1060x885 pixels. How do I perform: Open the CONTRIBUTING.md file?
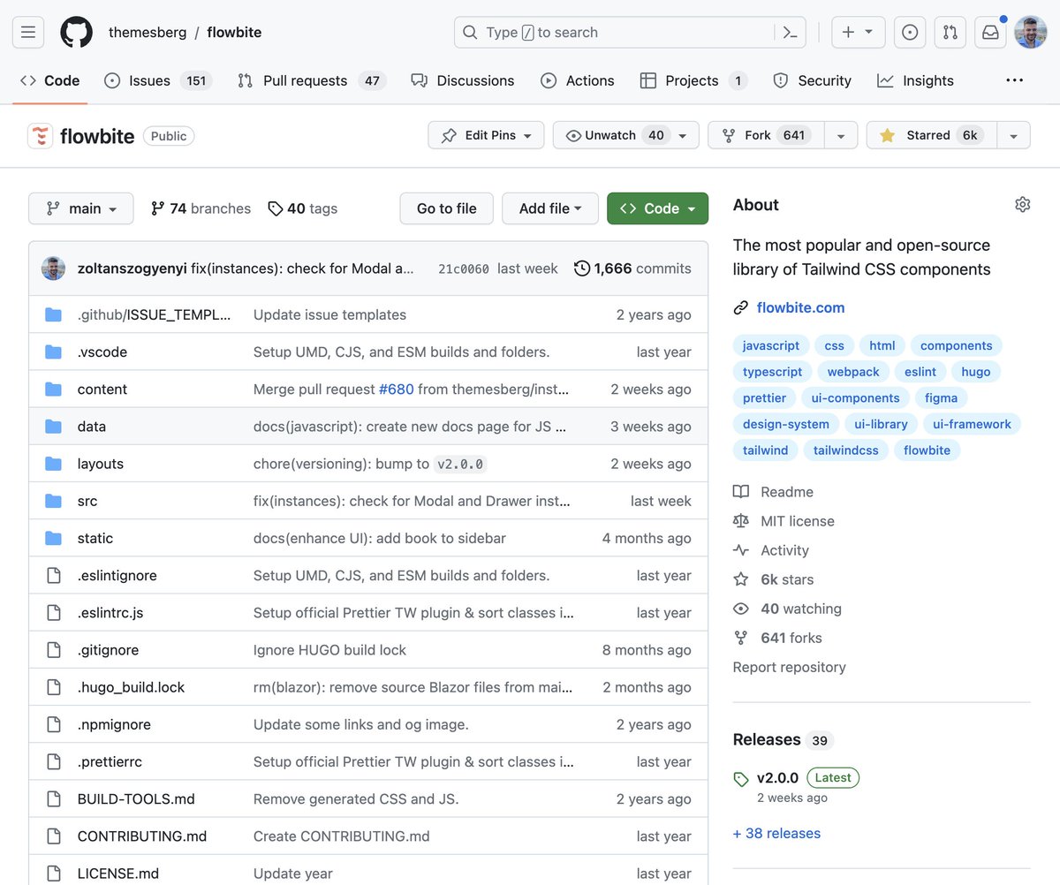click(142, 836)
